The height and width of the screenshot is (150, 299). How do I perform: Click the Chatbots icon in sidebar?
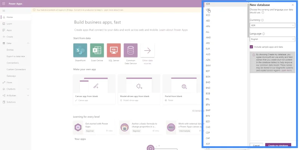point(4,89)
